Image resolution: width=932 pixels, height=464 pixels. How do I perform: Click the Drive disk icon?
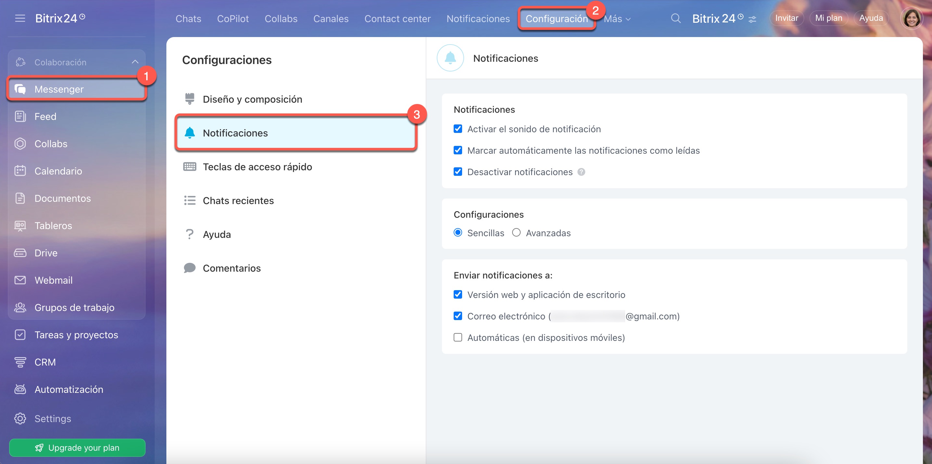[x=20, y=253]
